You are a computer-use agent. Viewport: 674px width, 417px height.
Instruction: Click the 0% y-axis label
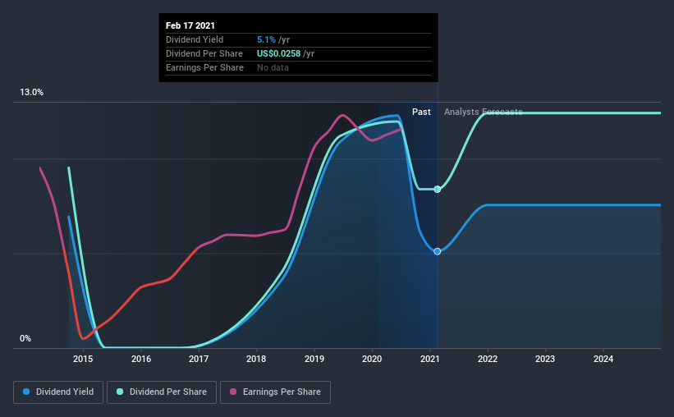(25, 339)
